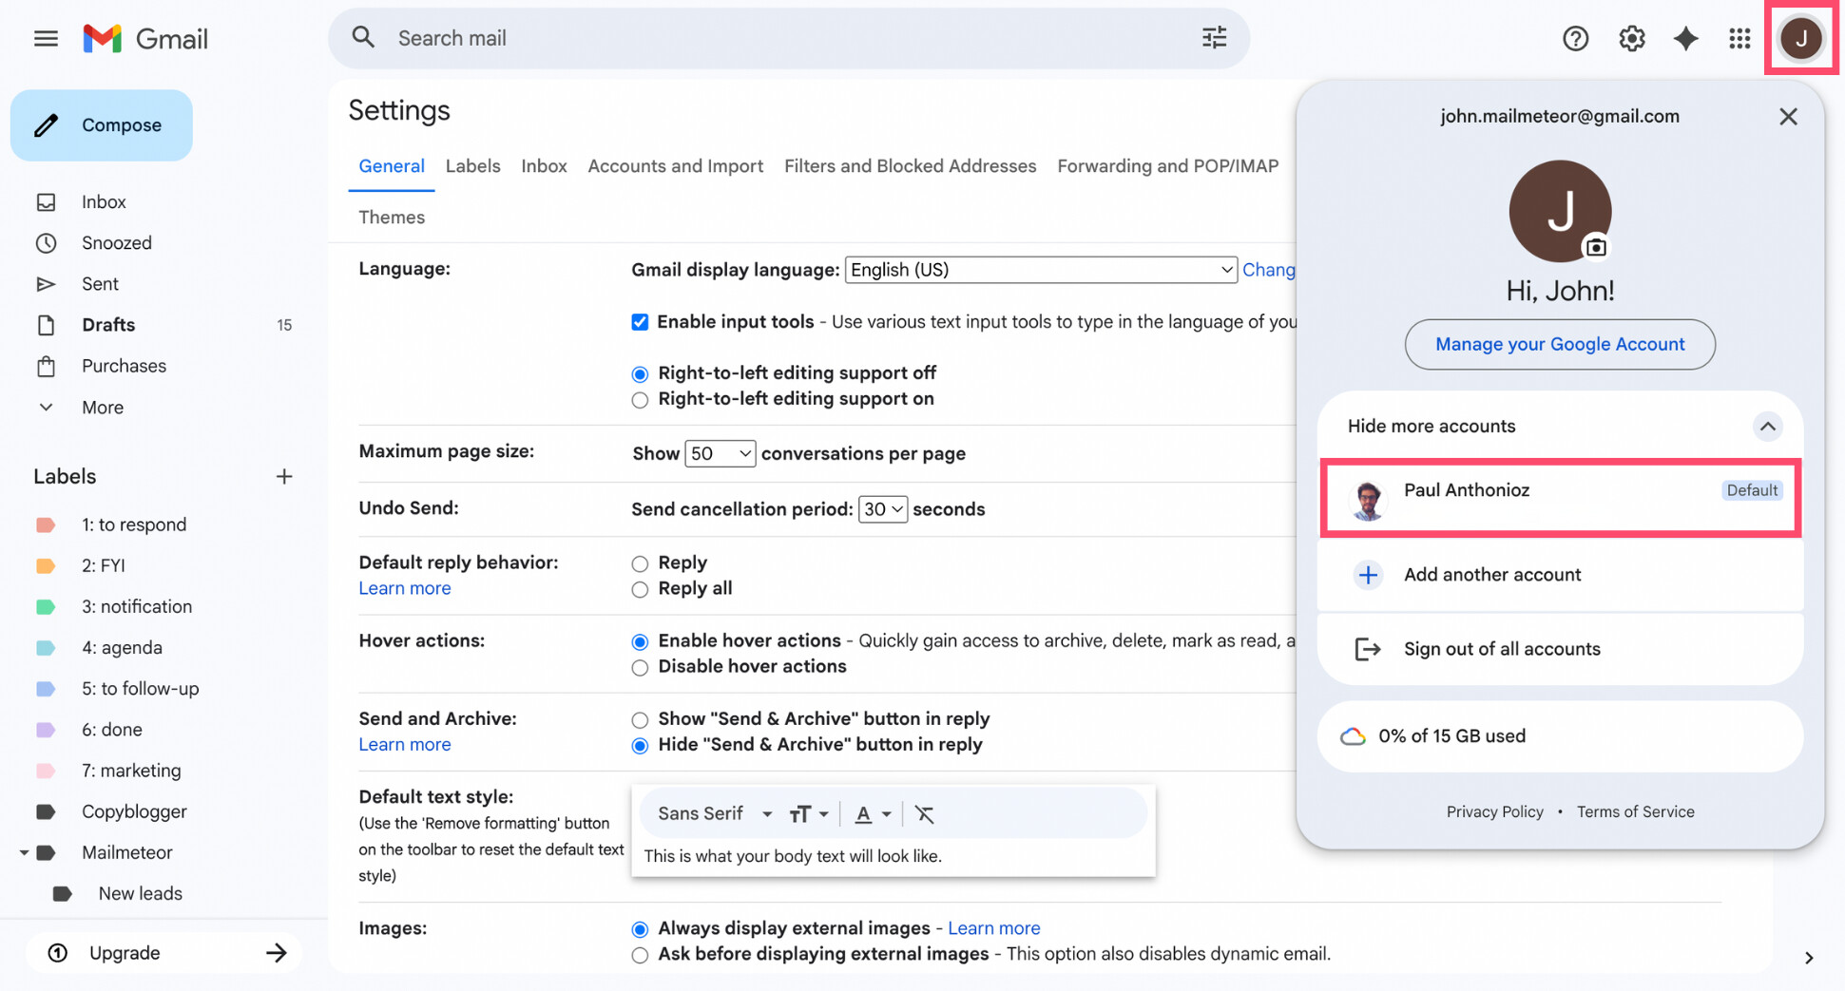Select Disable hover actions

(x=640, y=667)
